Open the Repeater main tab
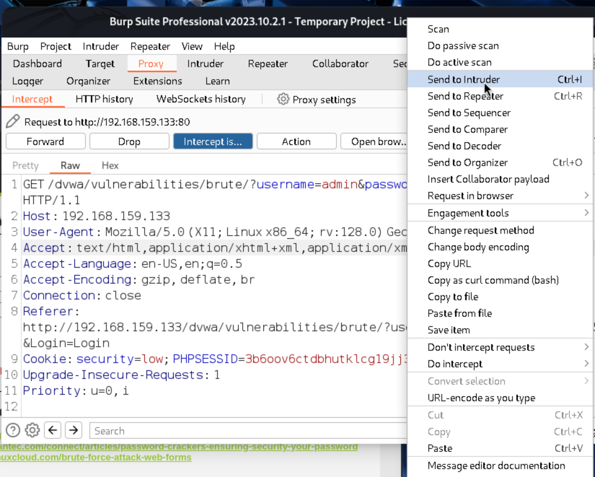The width and height of the screenshot is (595, 477). 268,64
